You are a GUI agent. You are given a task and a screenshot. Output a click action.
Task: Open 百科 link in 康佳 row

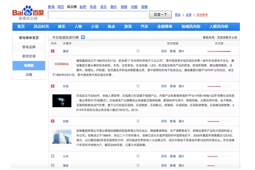coord(164,51)
